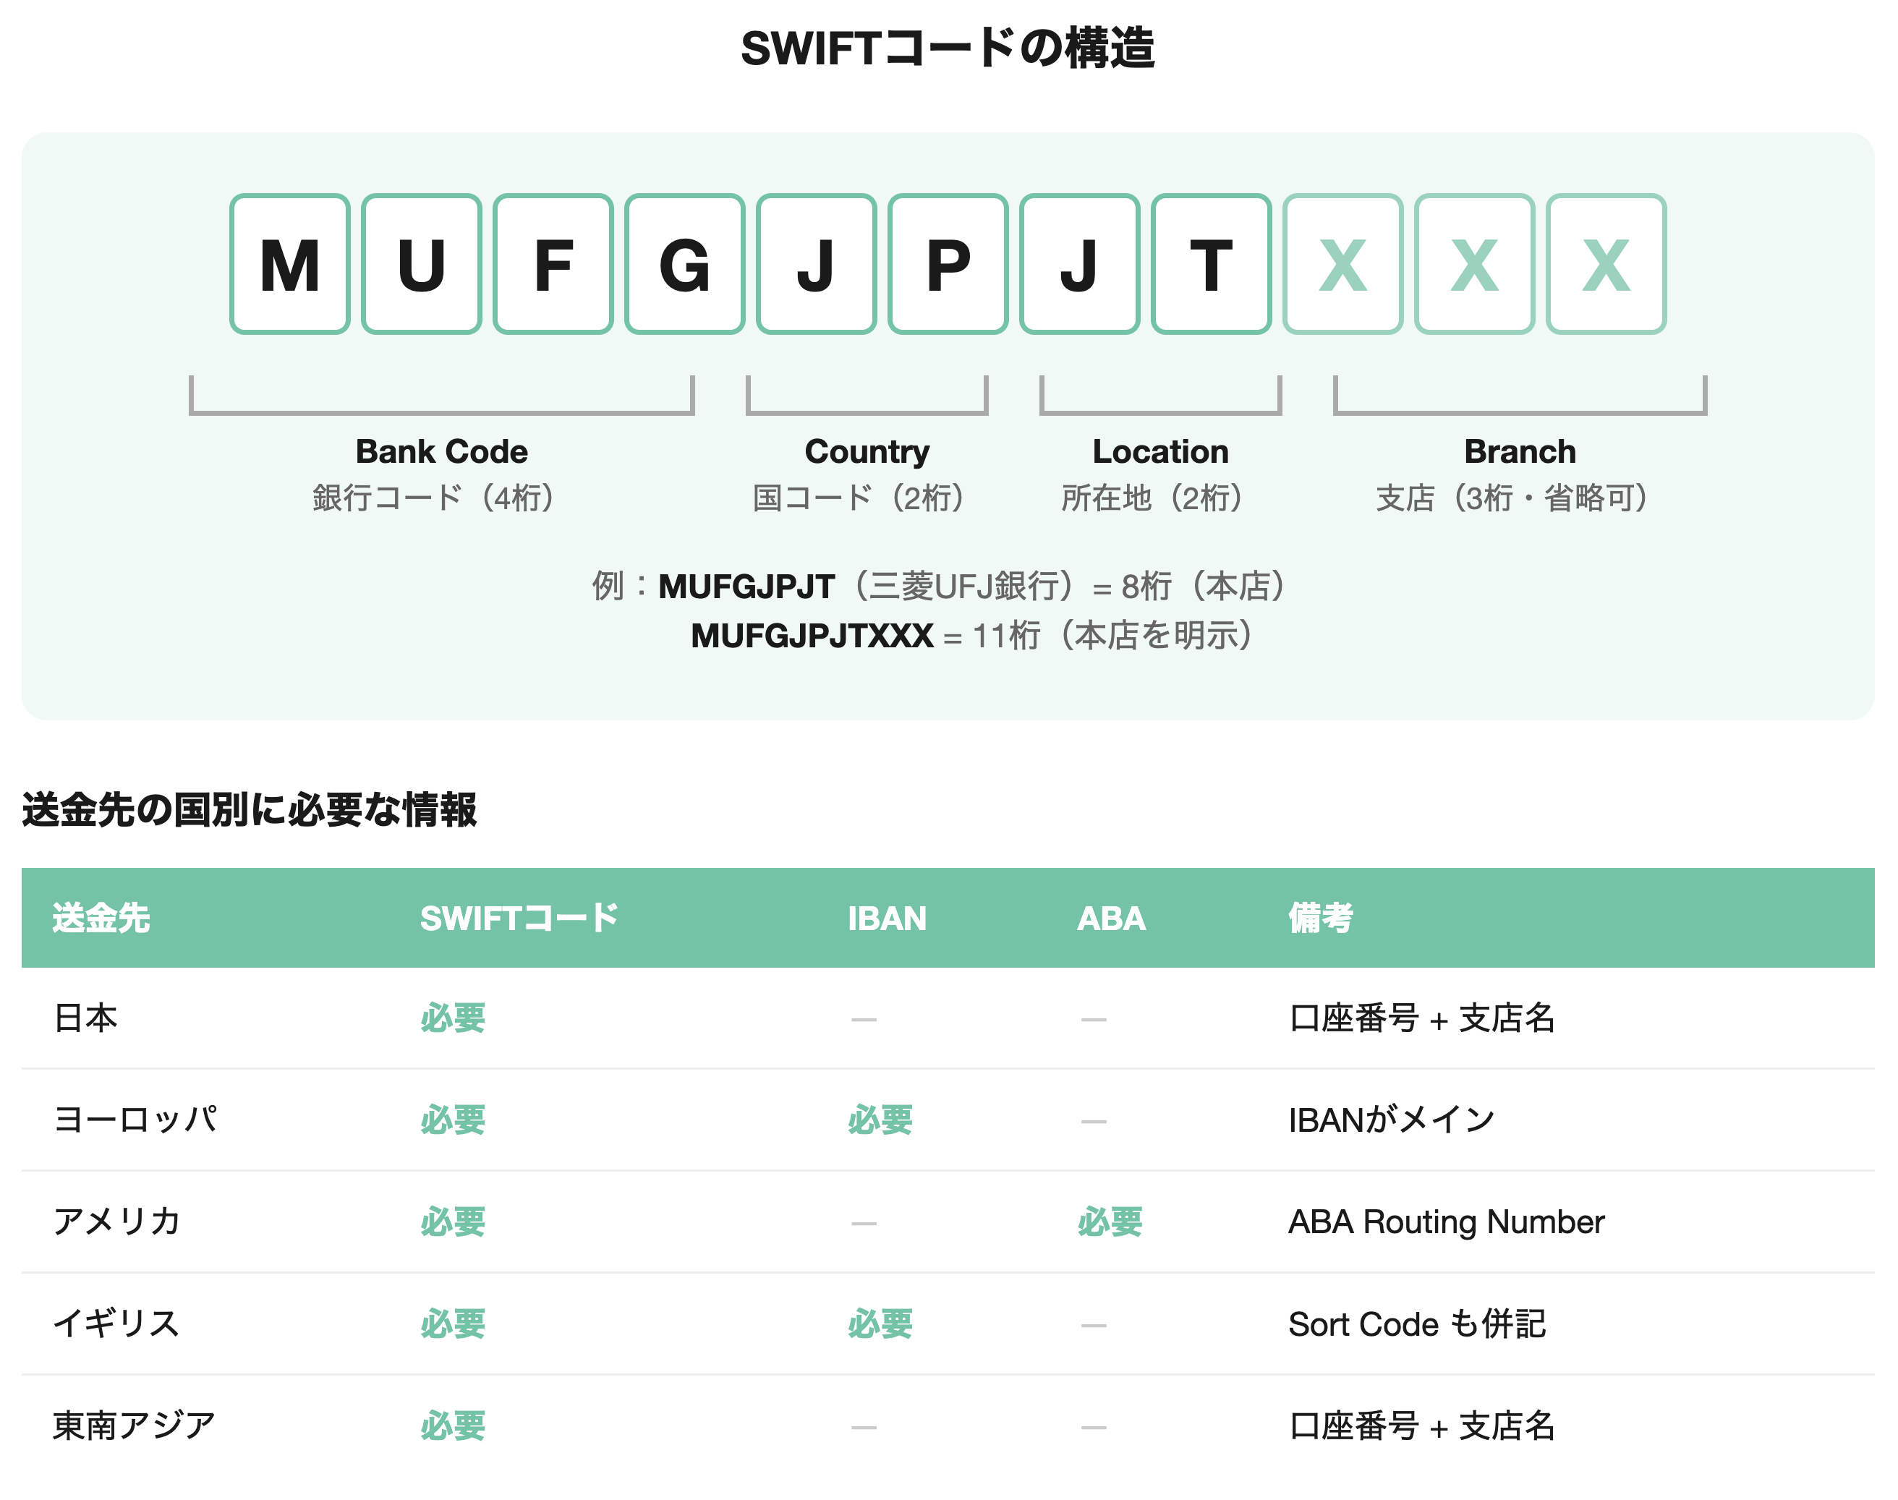
Task: Click the 'アメリカ' row label
Action: [116, 1222]
